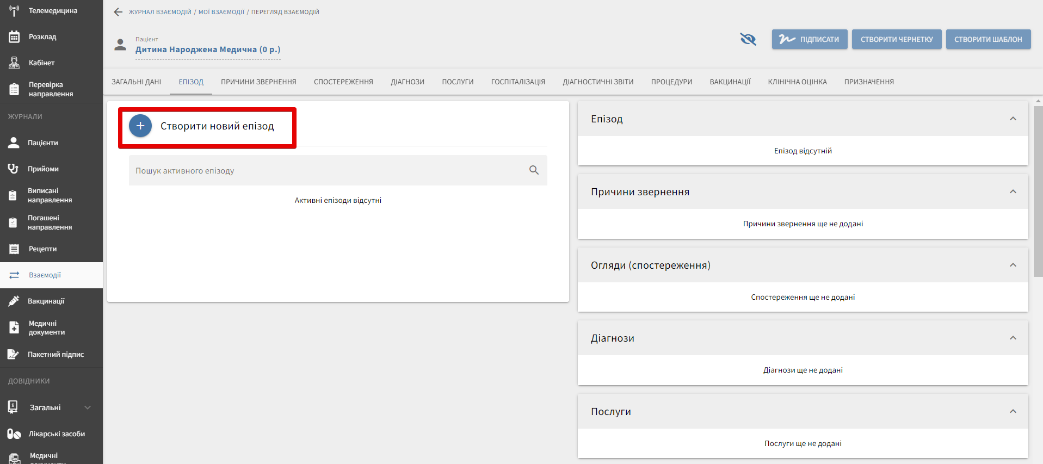Switch to the Вакцинації tab

(x=730, y=82)
